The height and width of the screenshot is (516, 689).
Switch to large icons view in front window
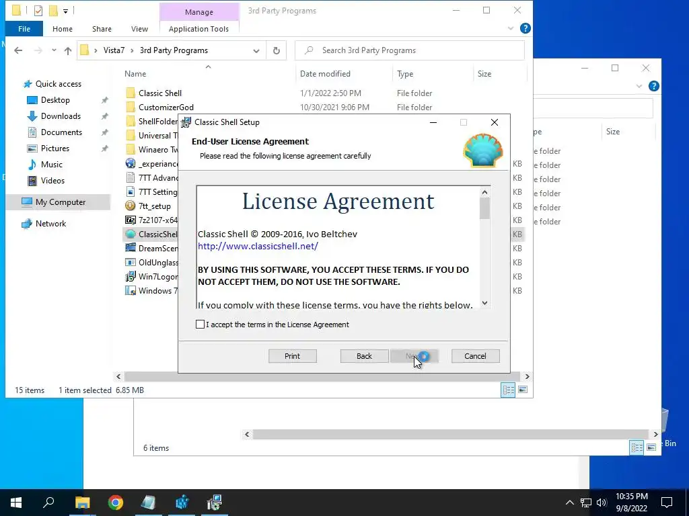522,390
